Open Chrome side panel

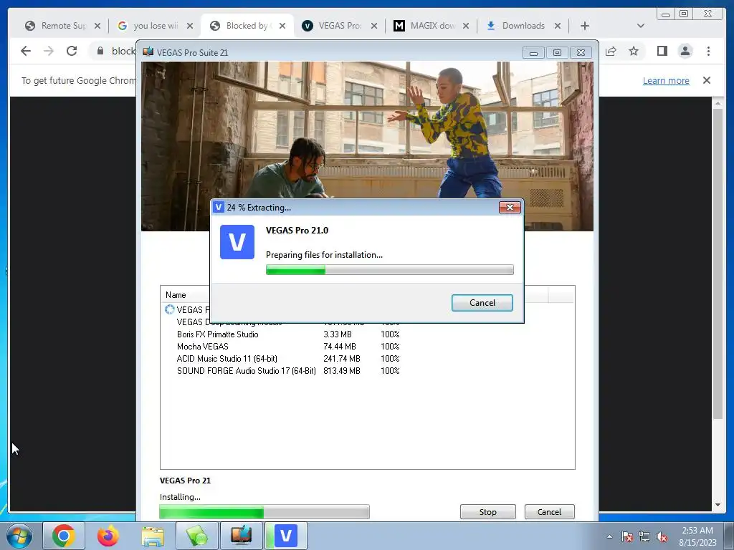pos(662,51)
